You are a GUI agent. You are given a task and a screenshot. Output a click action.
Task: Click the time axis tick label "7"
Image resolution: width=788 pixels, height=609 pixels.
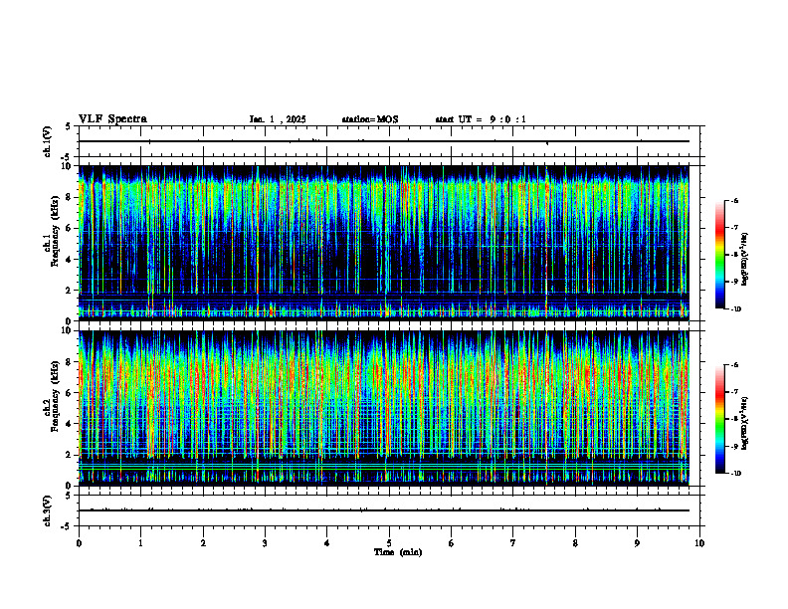513,543
